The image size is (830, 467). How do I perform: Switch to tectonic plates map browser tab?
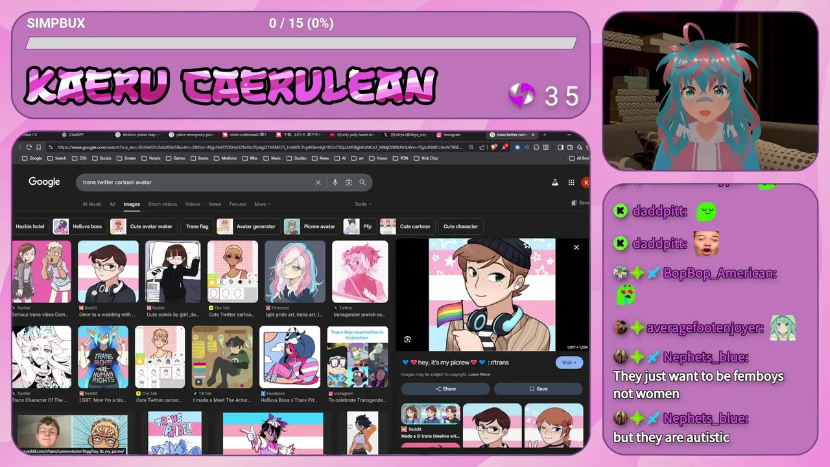(138, 135)
